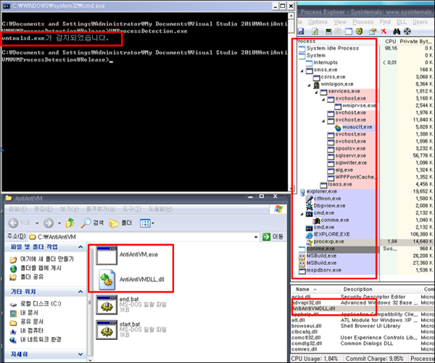Select the AntiAntiVMDLL.dll file icon
Viewport: 435px width, 363px height.
[x=107, y=280]
